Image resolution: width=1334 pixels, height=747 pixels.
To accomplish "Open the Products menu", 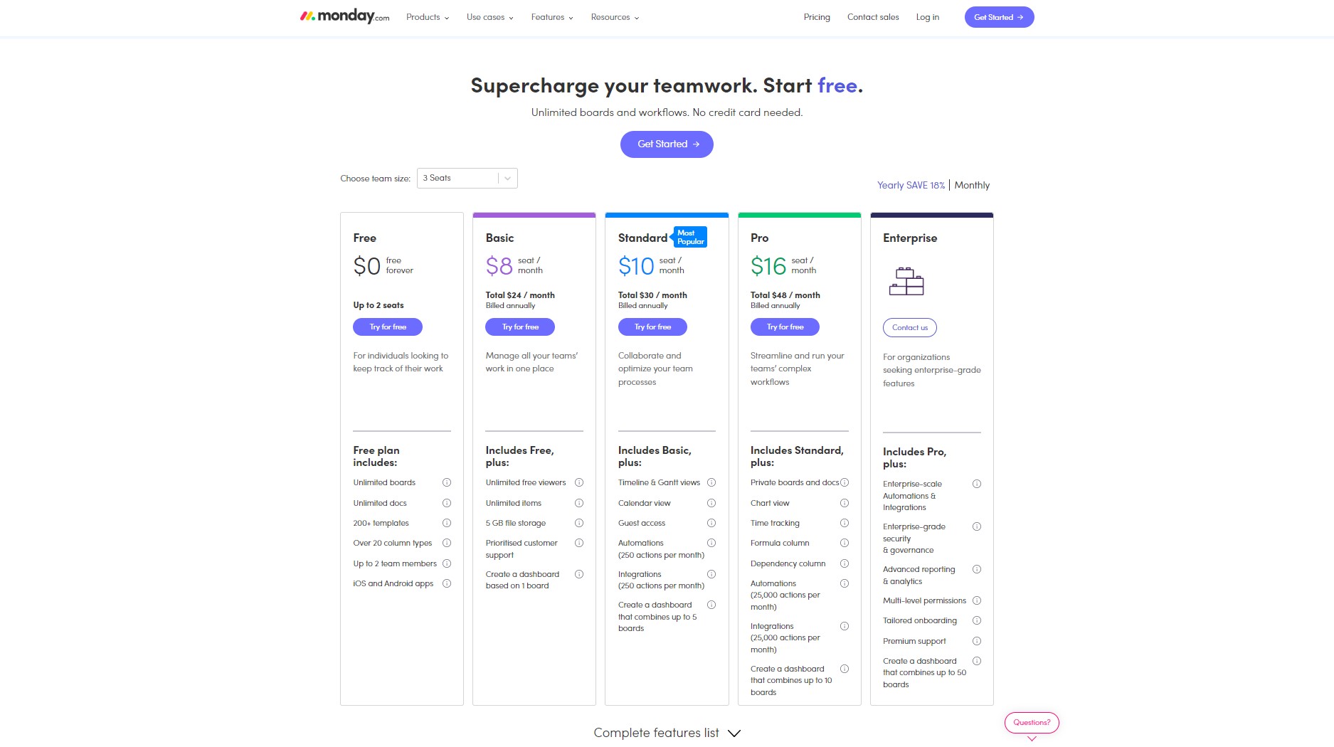I will [x=427, y=17].
